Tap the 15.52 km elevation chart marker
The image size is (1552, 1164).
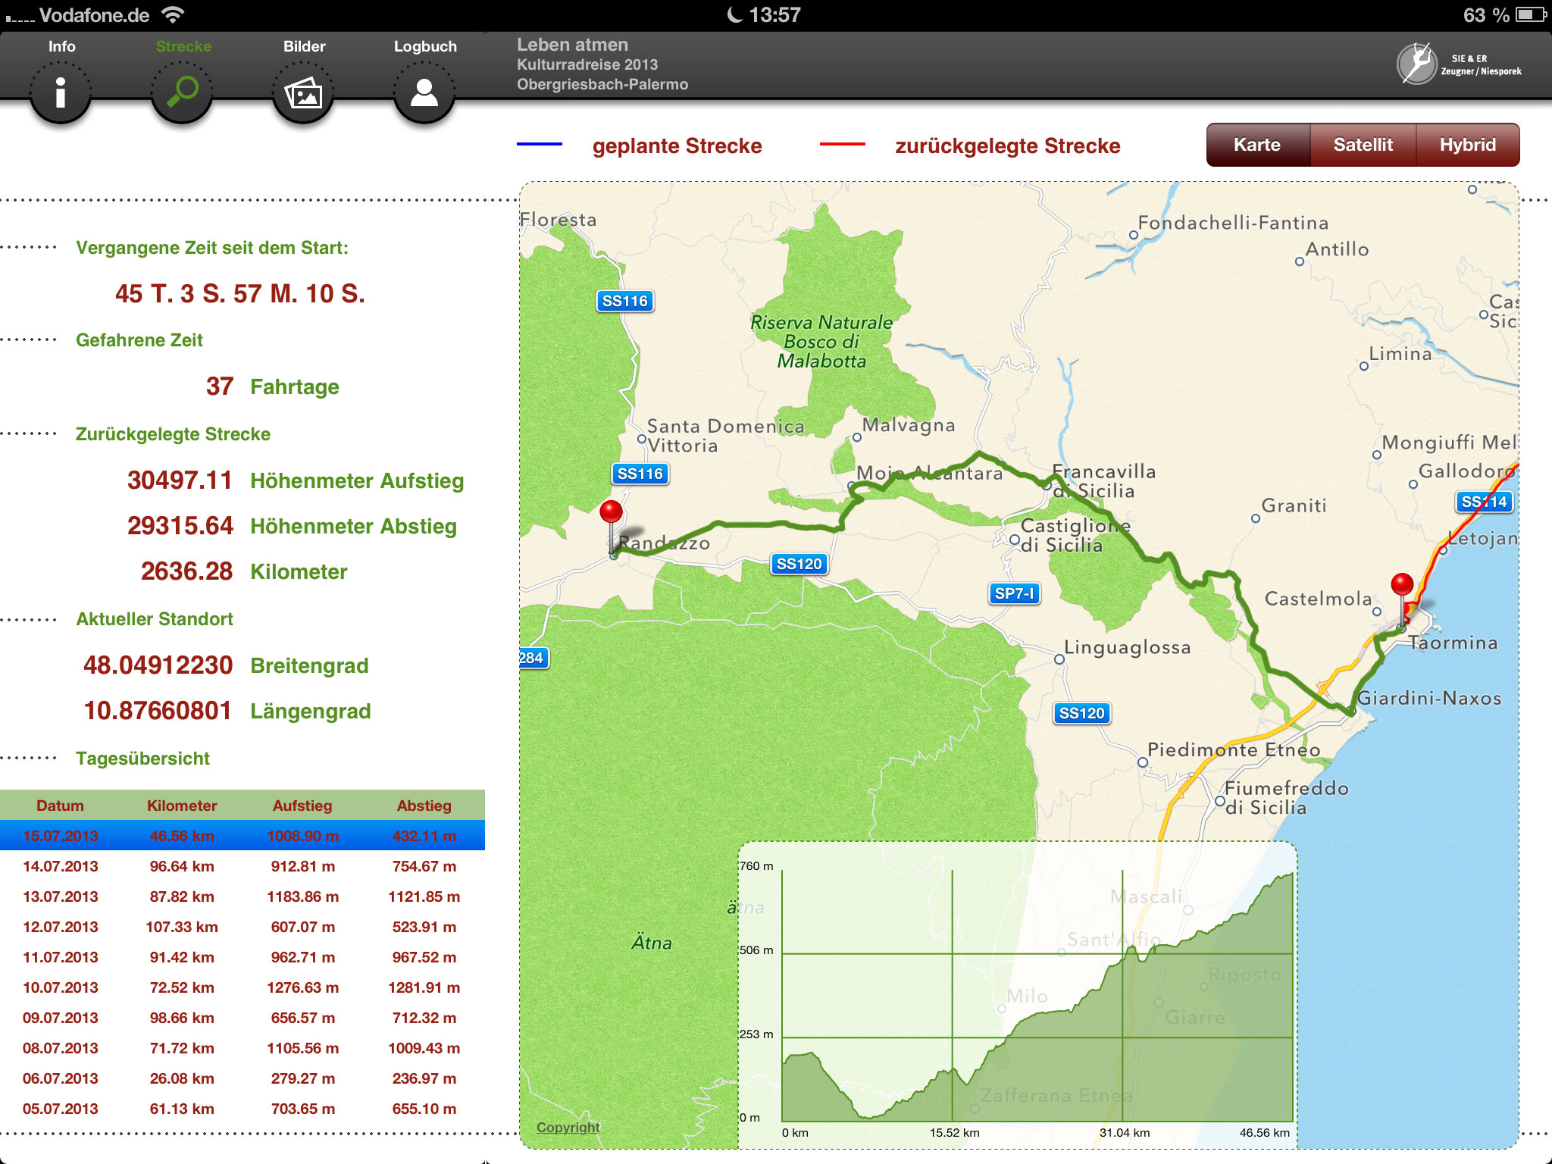[x=954, y=1133]
